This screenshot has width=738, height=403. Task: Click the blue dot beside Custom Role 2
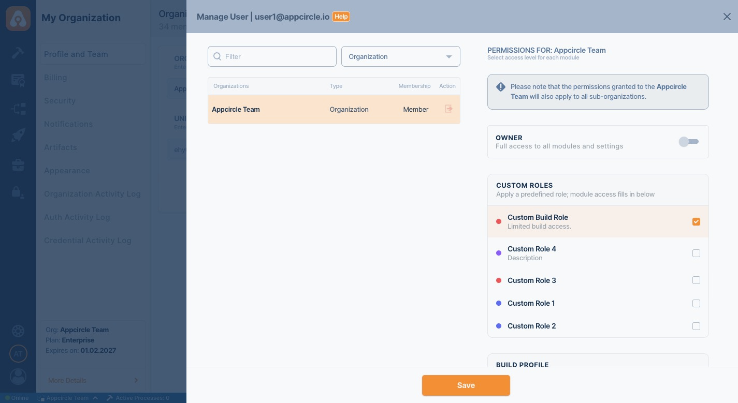click(499, 326)
